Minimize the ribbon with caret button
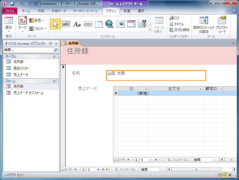Viewport: 239px width, 180px height. tap(228, 11)
